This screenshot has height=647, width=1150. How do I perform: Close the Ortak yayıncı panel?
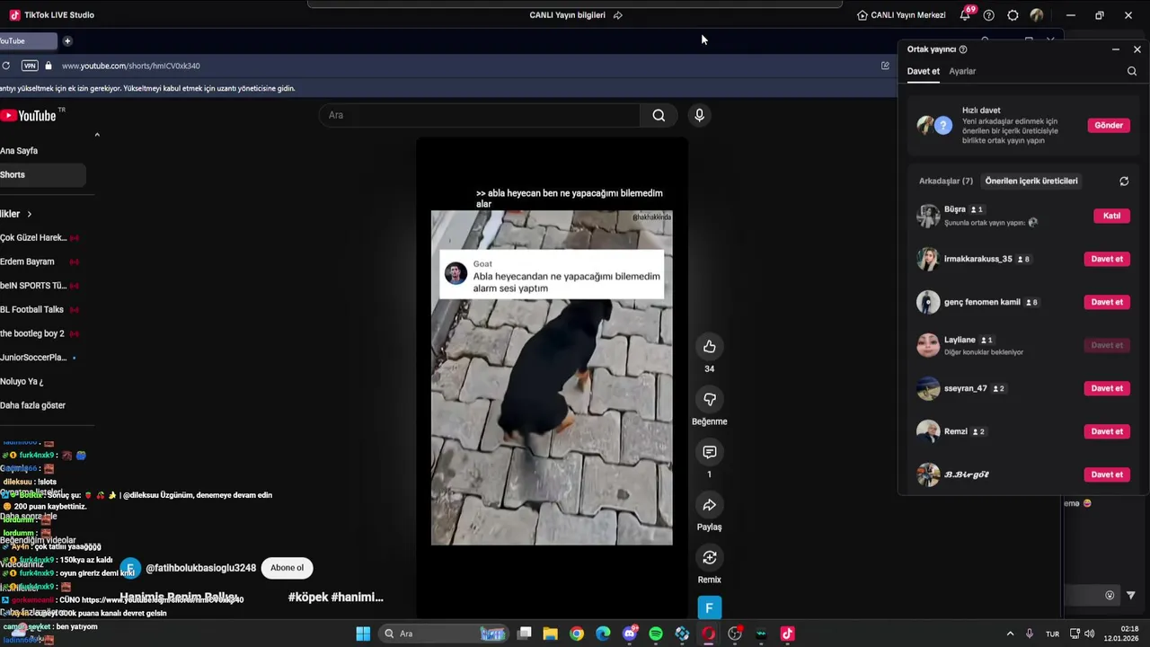click(x=1137, y=49)
